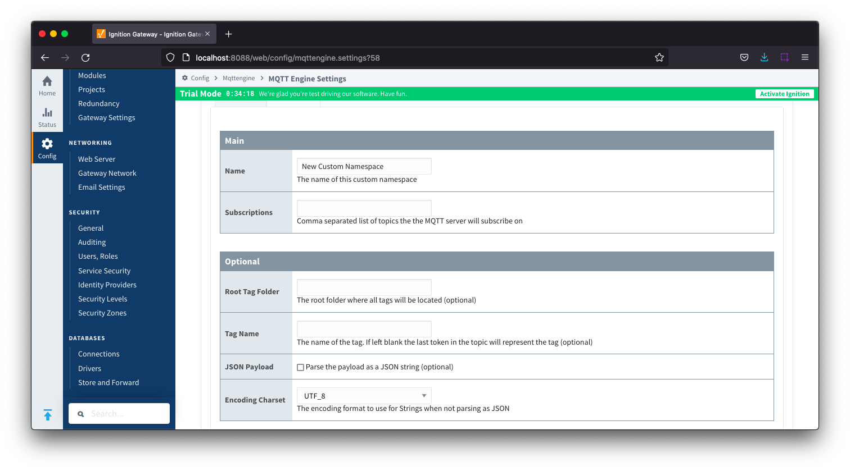Close the Ignition Gateway tab
This screenshot has width=850, height=471.
[x=207, y=34]
